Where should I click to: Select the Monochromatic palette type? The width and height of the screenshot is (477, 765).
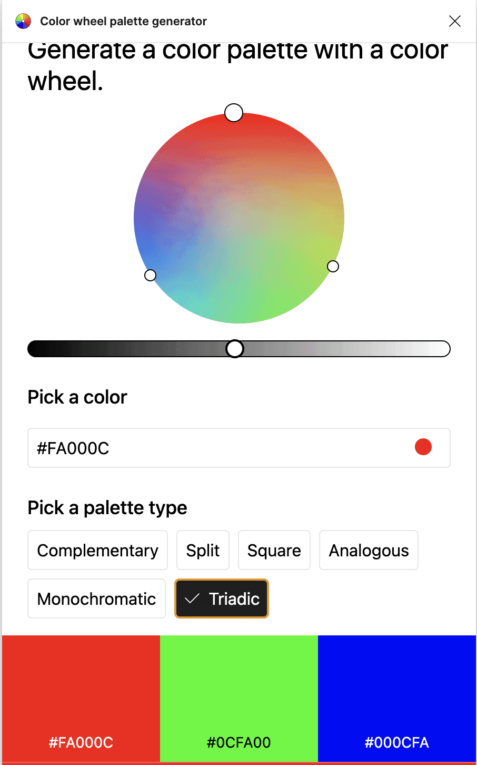[x=96, y=599]
